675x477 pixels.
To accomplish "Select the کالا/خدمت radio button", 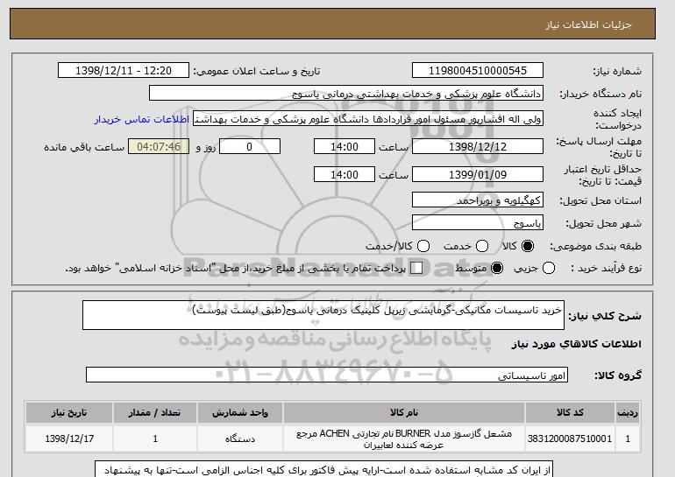I will pyautogui.click(x=423, y=246).
